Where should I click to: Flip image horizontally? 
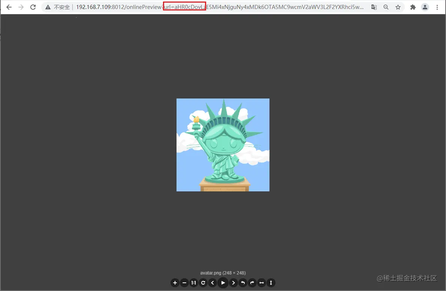pyautogui.click(x=262, y=283)
